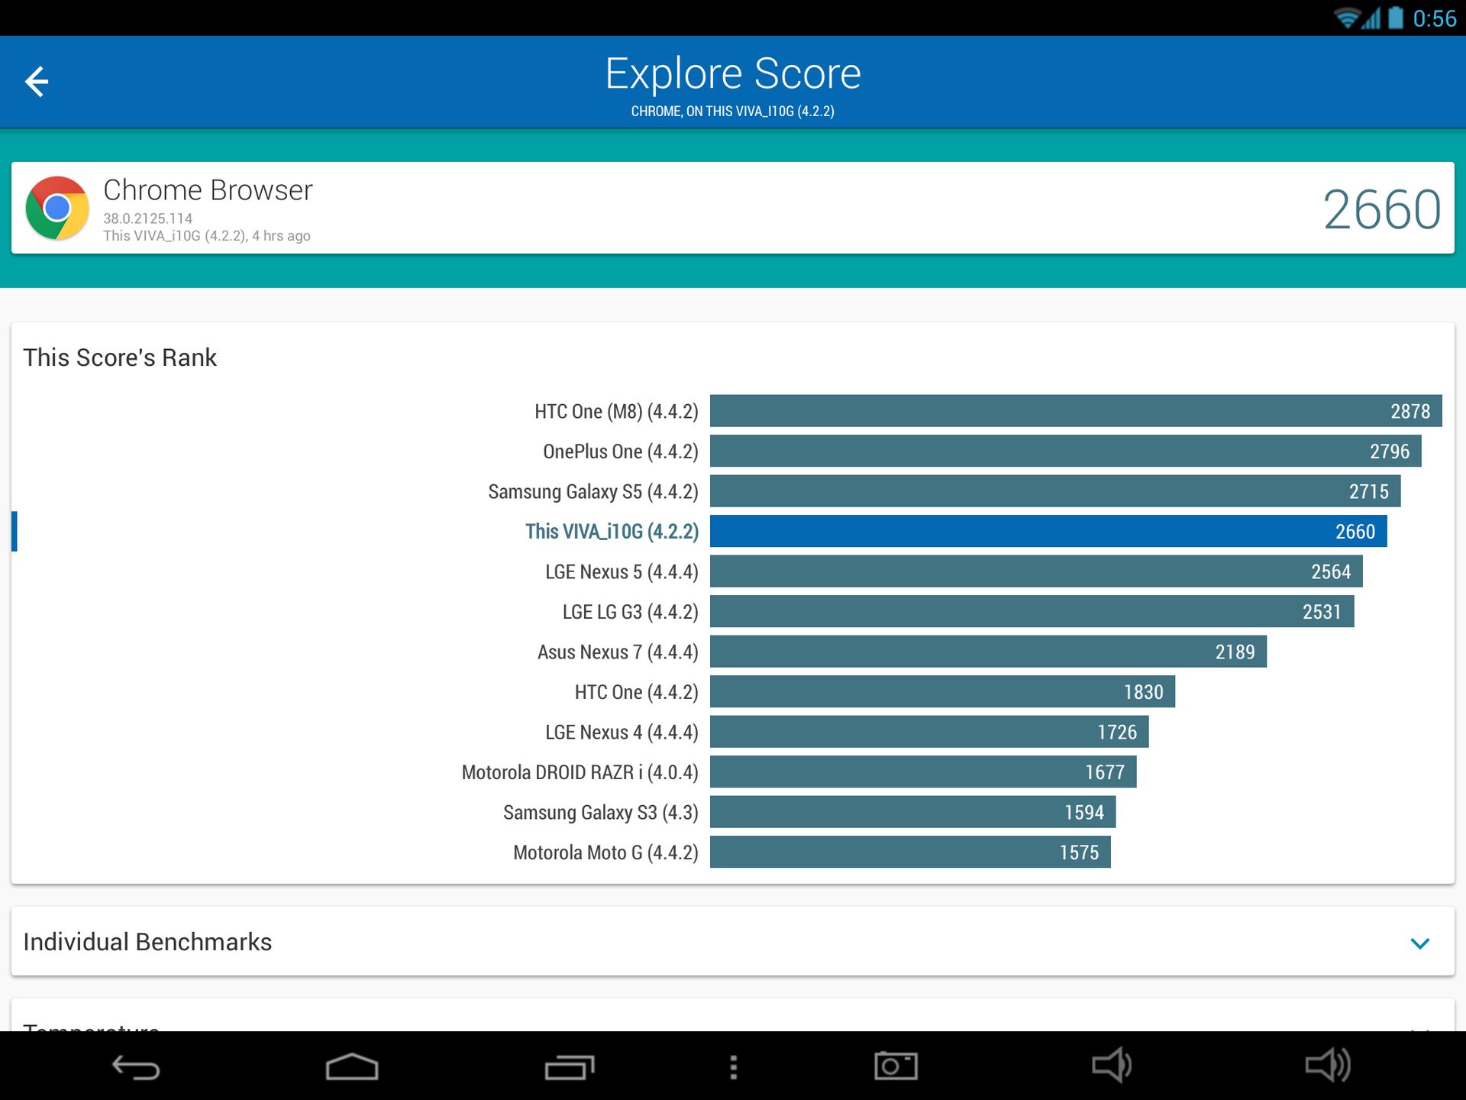Click the Chrome browser logo icon
Screen dimensions: 1466x1100
click(57, 208)
